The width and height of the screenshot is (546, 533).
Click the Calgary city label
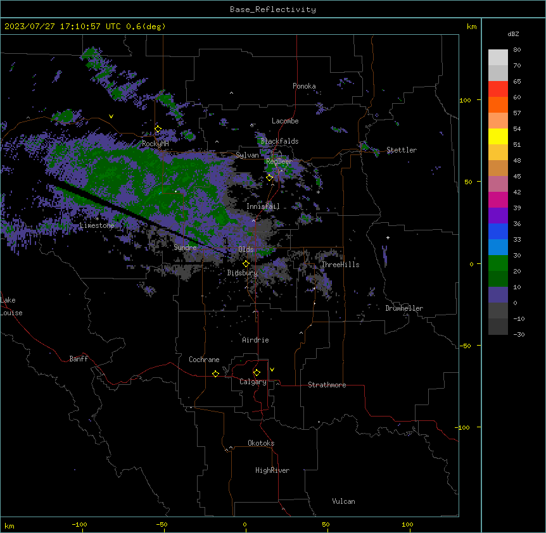(x=253, y=382)
